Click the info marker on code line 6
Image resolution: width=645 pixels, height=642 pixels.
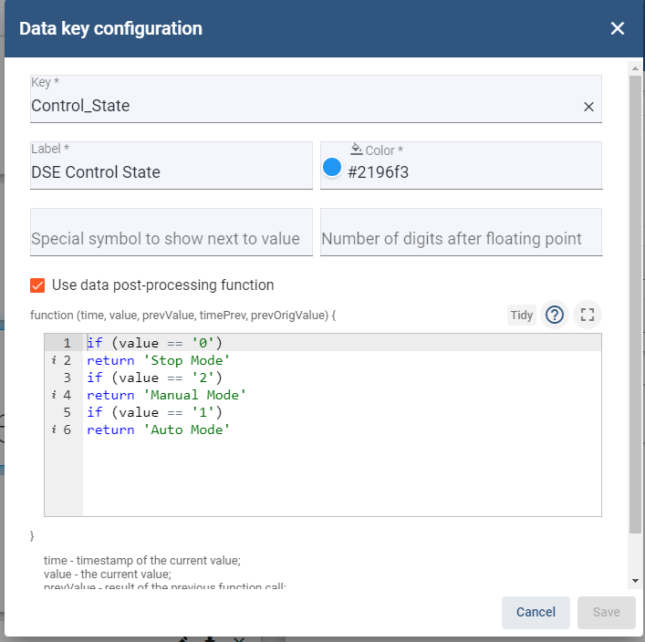pyautogui.click(x=54, y=430)
